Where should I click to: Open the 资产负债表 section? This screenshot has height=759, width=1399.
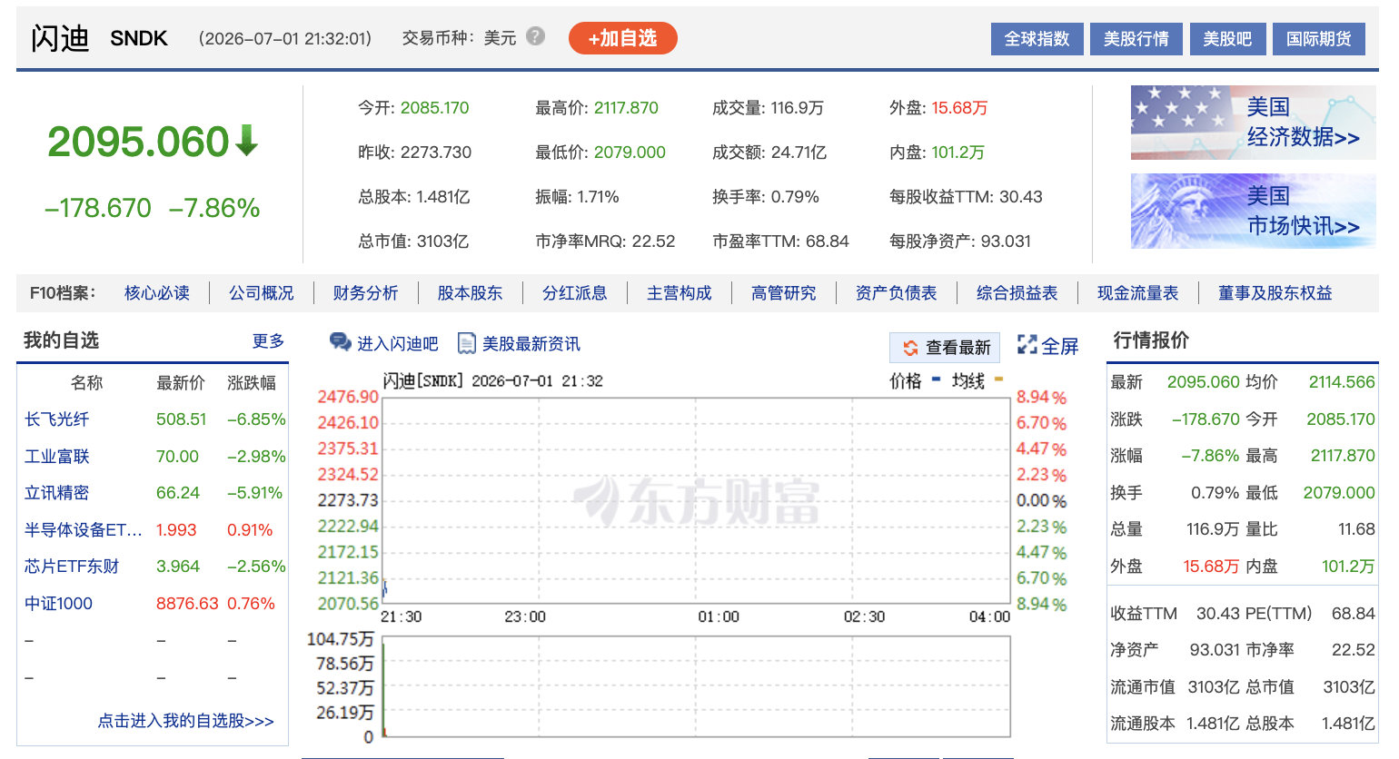(x=896, y=292)
